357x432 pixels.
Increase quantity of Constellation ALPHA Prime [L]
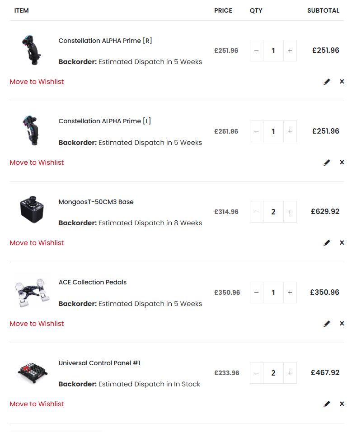[290, 131]
